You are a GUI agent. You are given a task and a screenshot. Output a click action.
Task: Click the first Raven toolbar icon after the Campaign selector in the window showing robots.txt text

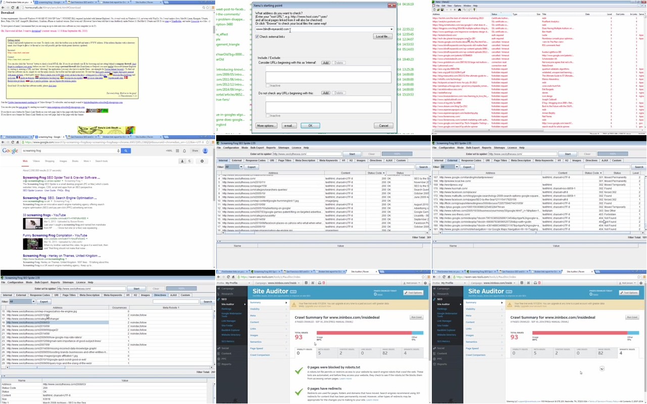(x=306, y=283)
